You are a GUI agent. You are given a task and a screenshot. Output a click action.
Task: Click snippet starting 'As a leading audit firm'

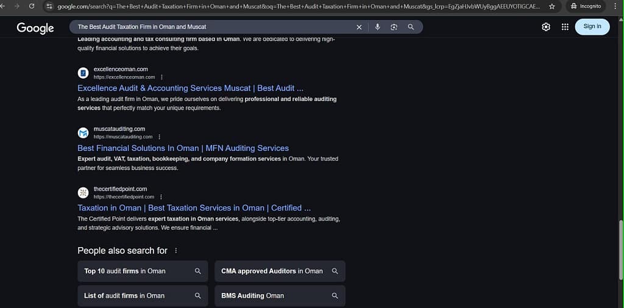[x=207, y=103]
